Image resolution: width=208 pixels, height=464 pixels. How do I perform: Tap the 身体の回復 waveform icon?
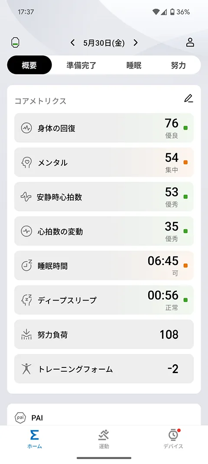click(x=26, y=128)
